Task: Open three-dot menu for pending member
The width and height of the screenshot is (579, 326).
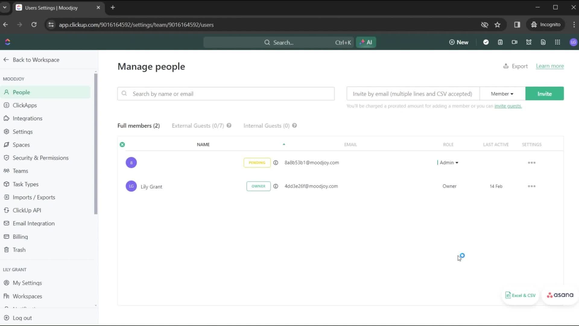Action: (532, 162)
